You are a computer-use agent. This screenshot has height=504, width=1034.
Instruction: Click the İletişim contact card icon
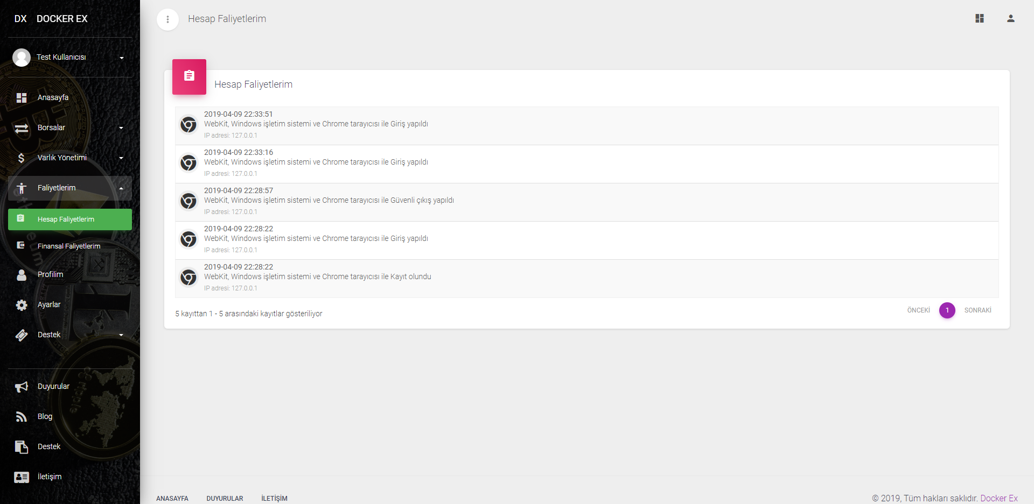pyautogui.click(x=22, y=477)
